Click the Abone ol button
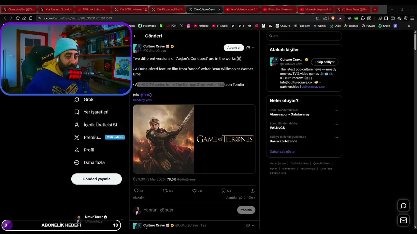This screenshot has height=234, width=417. click(x=234, y=48)
